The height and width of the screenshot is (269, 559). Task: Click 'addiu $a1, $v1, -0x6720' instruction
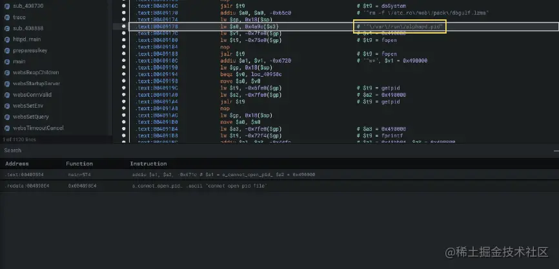coord(256,61)
